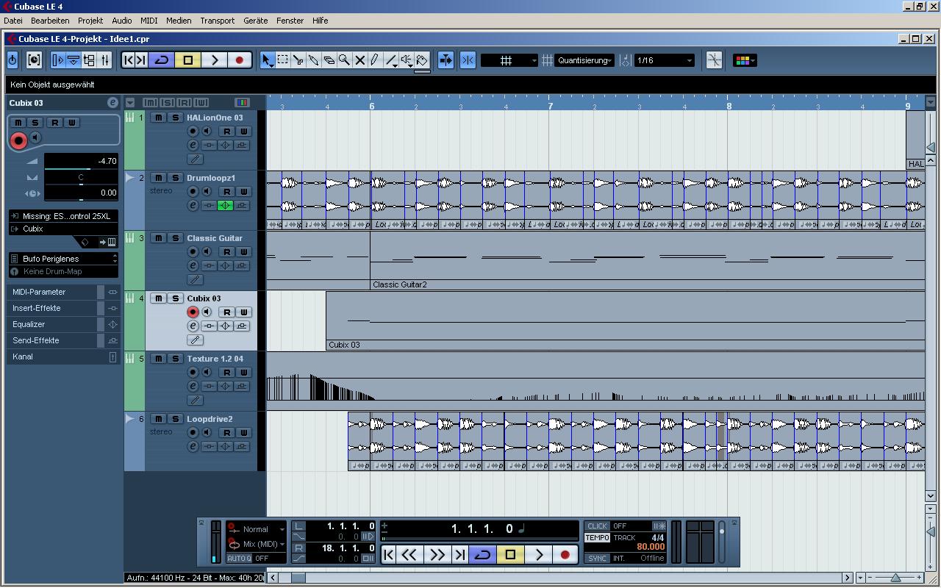The image size is (941, 588).
Task: Mute the Drumloopz1 track
Action: pyautogui.click(x=159, y=178)
